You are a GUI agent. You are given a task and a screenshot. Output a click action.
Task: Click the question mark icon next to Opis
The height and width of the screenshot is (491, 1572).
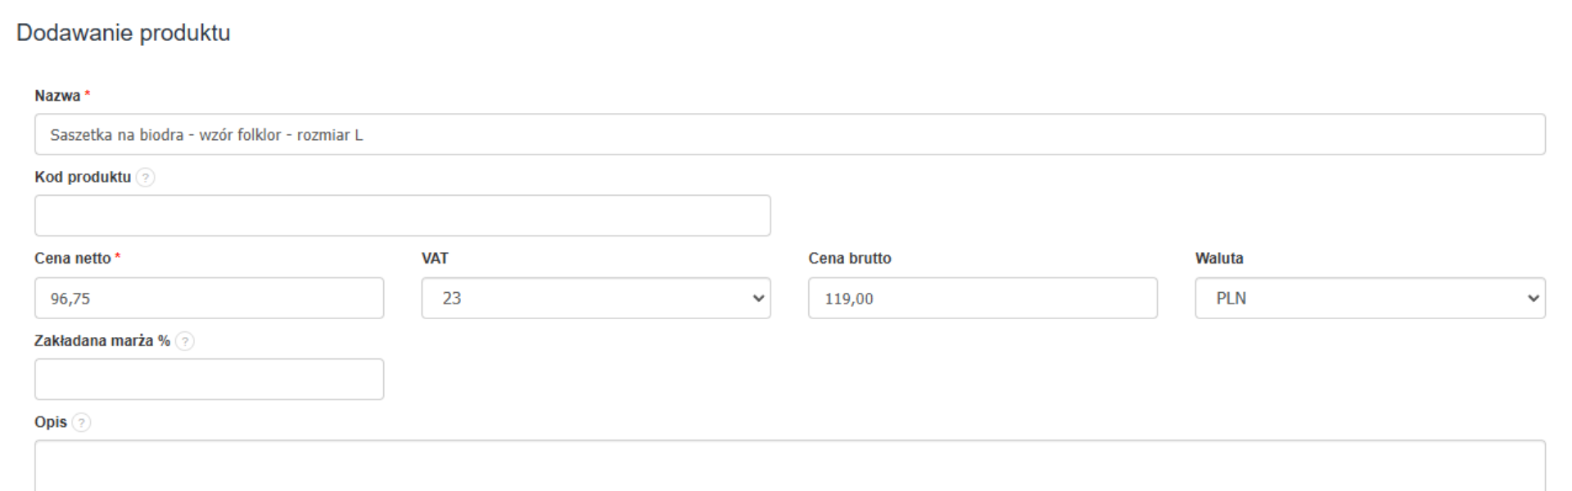click(x=81, y=422)
